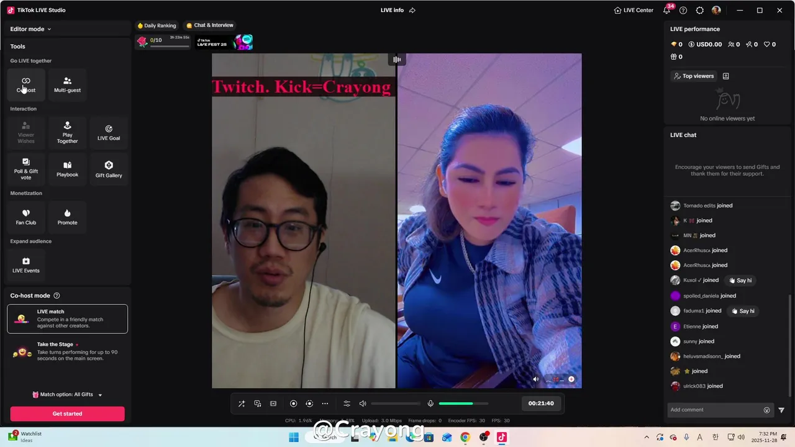Open emoji picker in comment box

click(x=767, y=410)
